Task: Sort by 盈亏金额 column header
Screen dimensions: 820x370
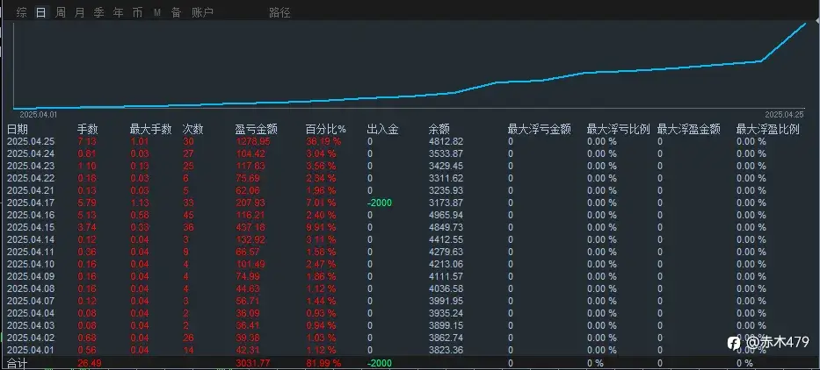Action: coord(257,130)
